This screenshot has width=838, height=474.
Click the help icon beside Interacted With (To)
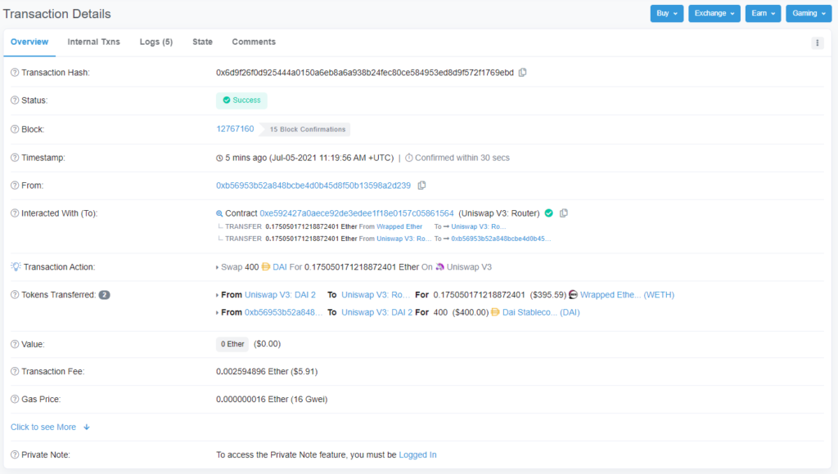click(x=15, y=213)
